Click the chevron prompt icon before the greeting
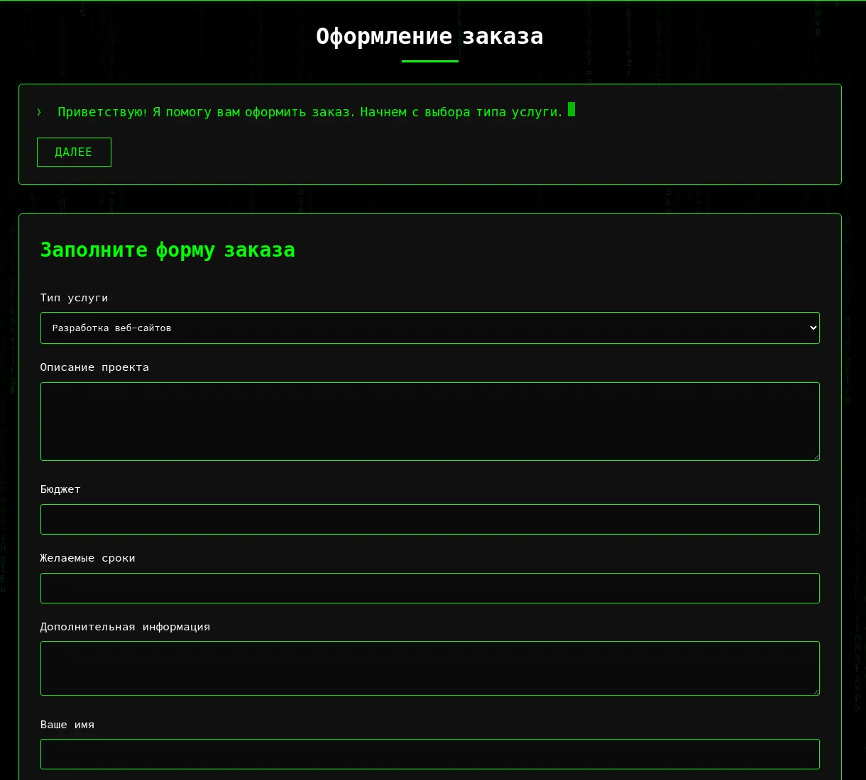The height and width of the screenshot is (780, 866). point(39,112)
